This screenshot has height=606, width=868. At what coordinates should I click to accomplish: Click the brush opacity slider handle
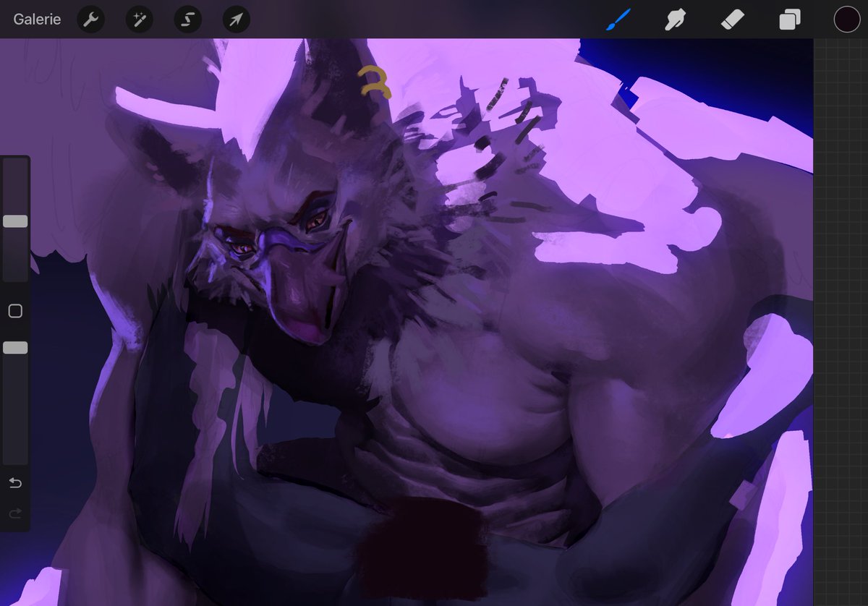(x=15, y=348)
